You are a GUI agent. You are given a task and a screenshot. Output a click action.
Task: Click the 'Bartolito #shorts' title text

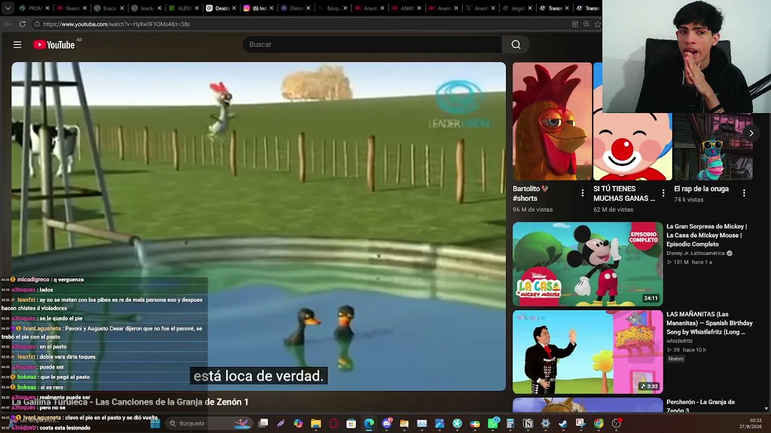[531, 193]
